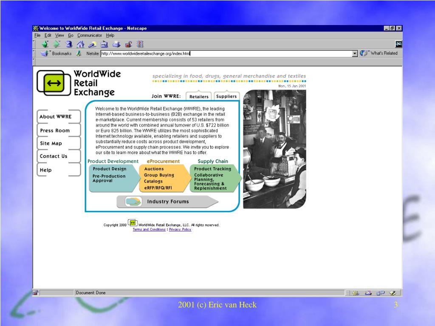Open the Site Map page
435x326 pixels.
tap(59, 143)
